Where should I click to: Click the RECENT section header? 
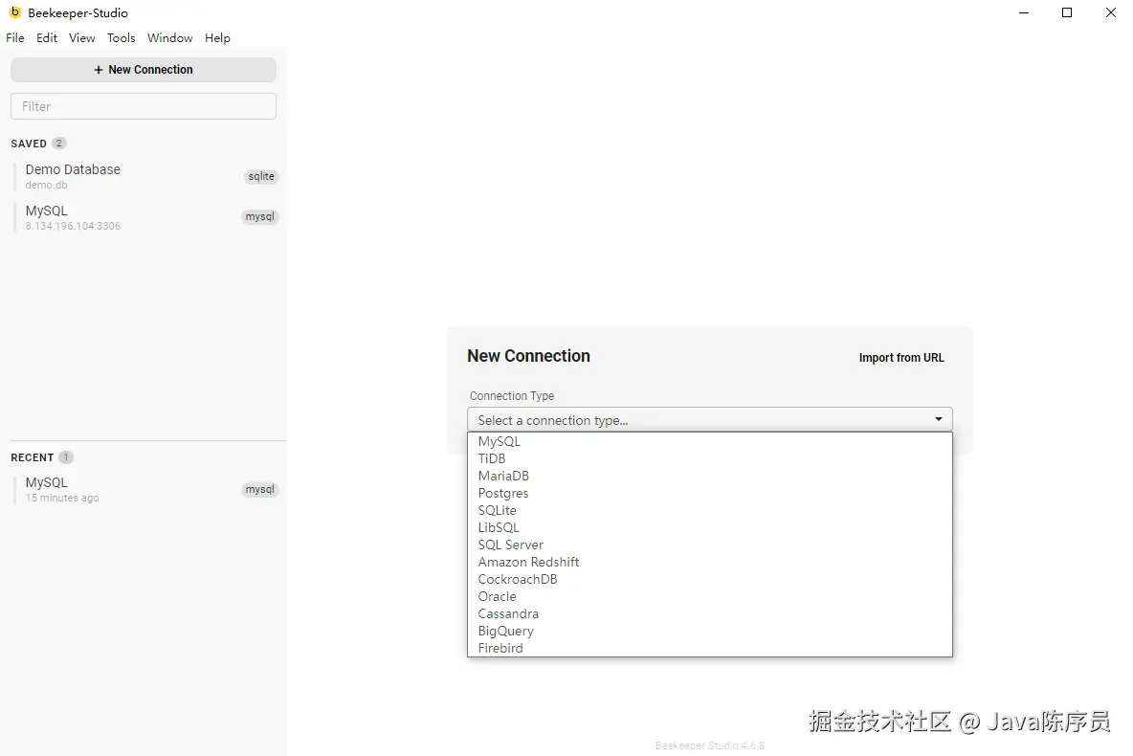pos(33,457)
